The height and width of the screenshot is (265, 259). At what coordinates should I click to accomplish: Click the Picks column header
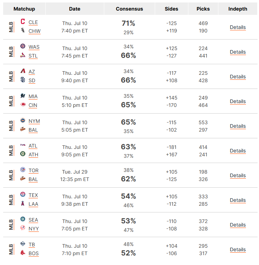click(203, 9)
